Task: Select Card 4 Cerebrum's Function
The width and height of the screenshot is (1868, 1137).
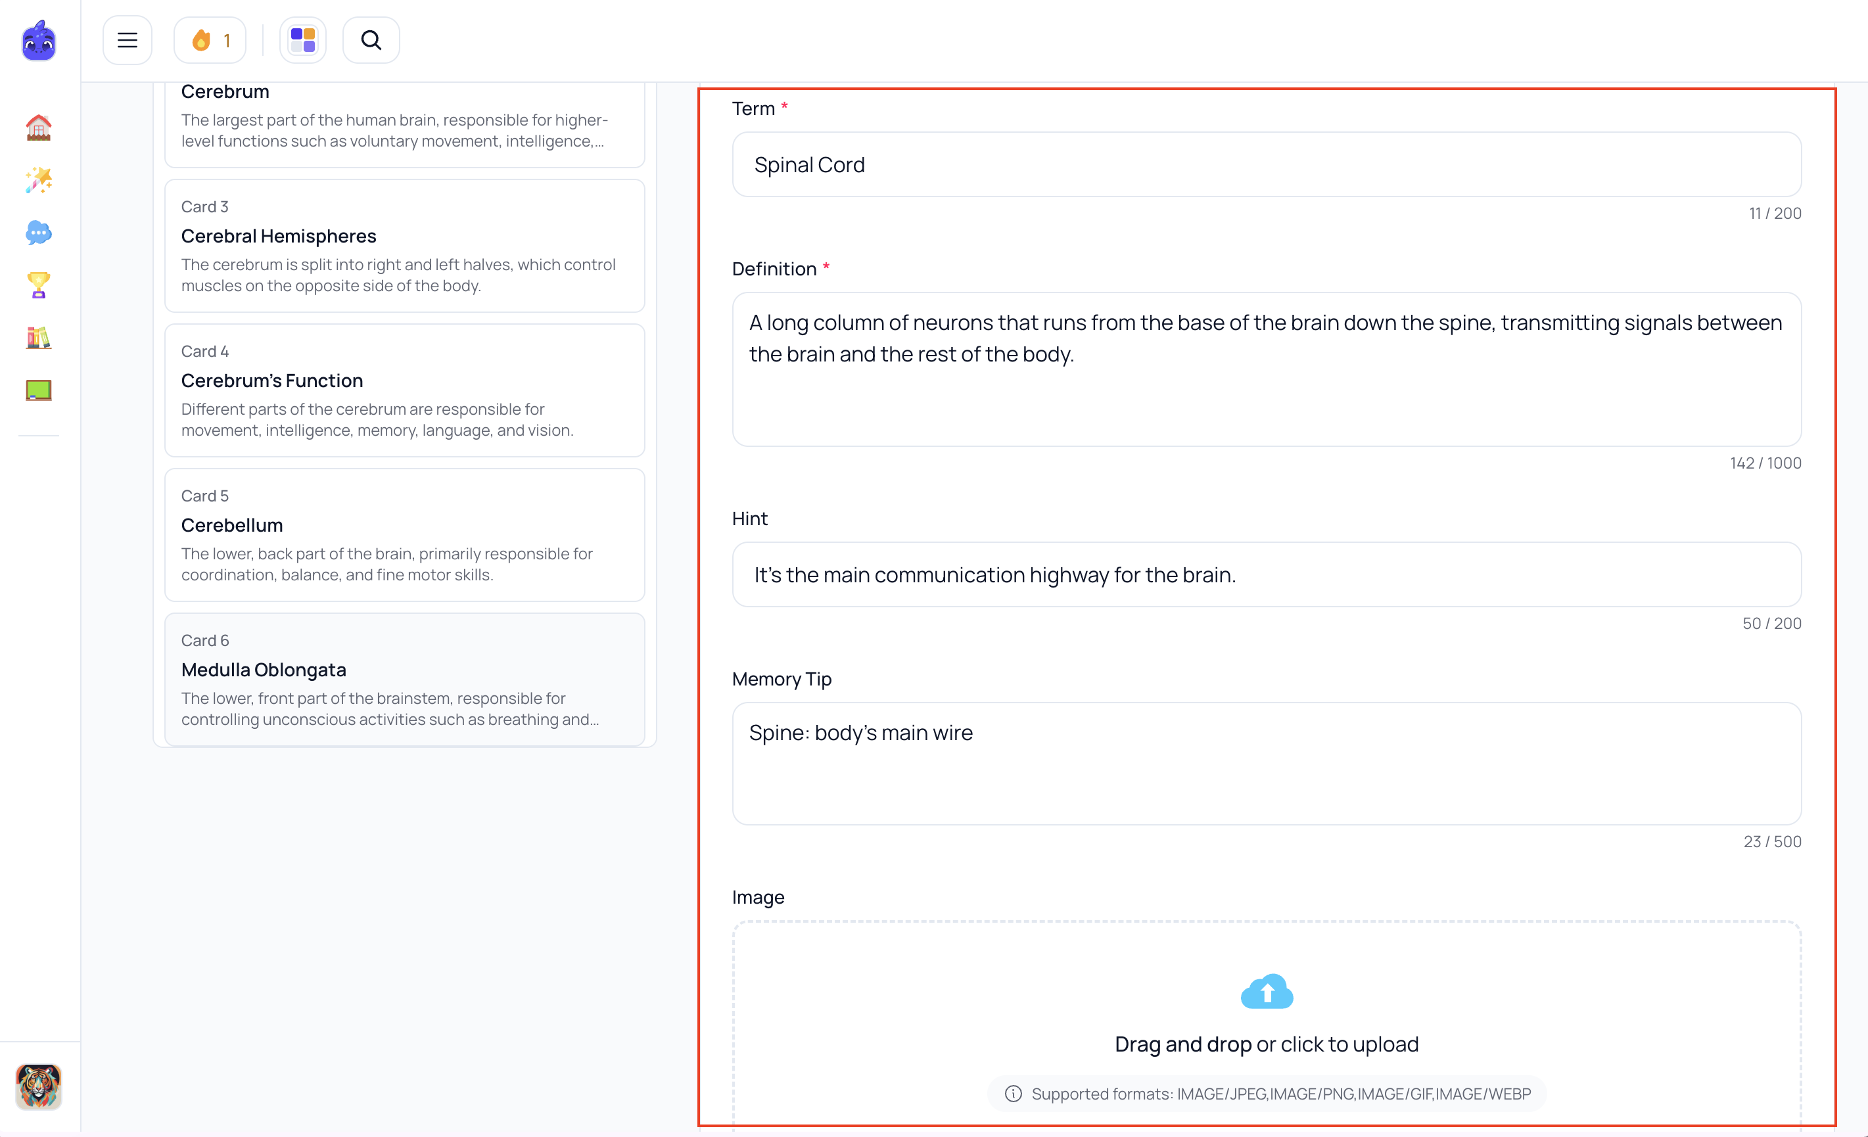Action: click(x=405, y=390)
